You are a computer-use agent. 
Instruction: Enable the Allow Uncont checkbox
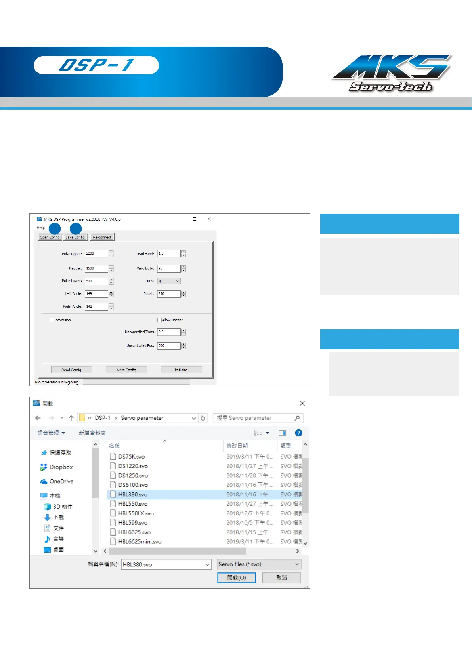160,320
